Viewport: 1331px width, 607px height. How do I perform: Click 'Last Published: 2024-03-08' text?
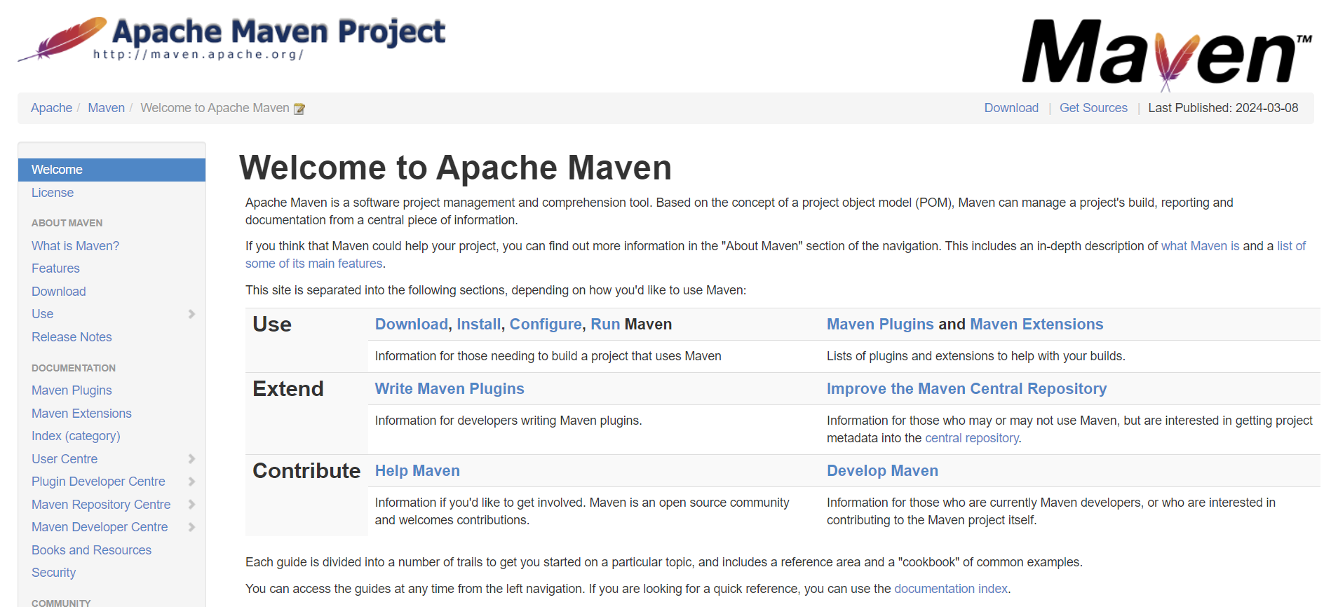coord(1223,108)
